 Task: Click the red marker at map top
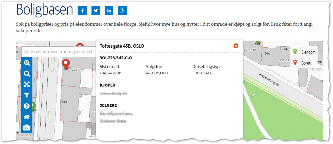coord(80,45)
